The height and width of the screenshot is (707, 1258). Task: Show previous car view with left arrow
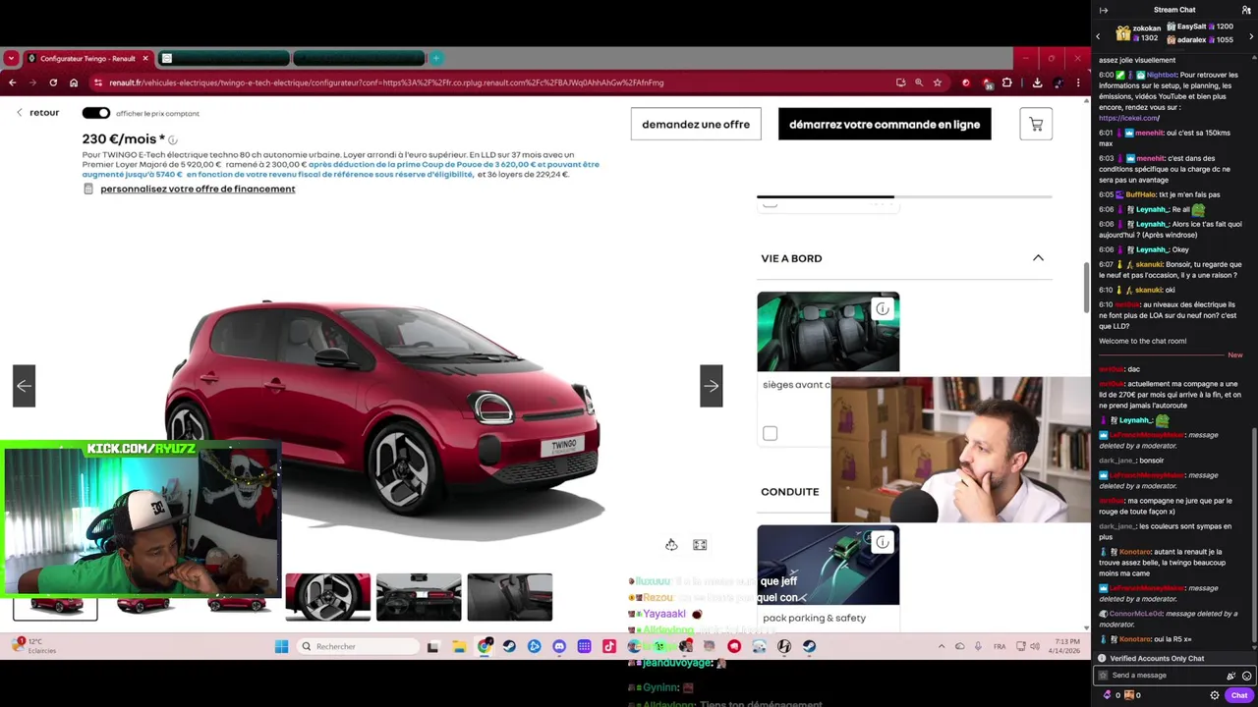(x=24, y=386)
